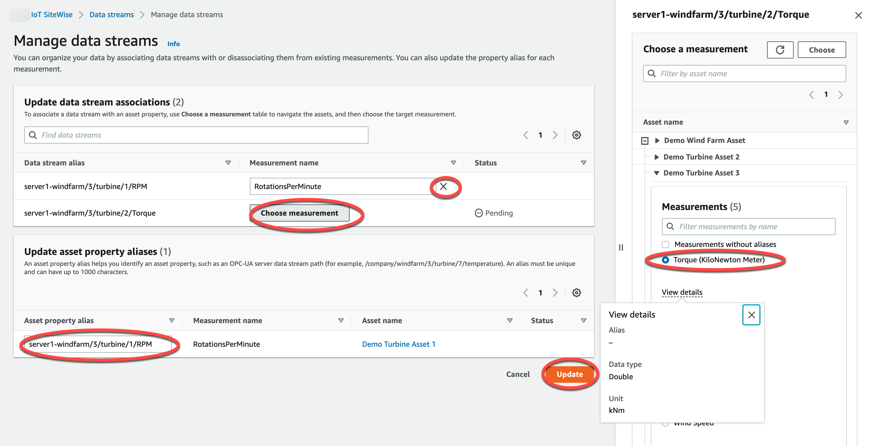Select Torque (KiloNewton Meter) radio button
871x446 pixels.
point(666,260)
